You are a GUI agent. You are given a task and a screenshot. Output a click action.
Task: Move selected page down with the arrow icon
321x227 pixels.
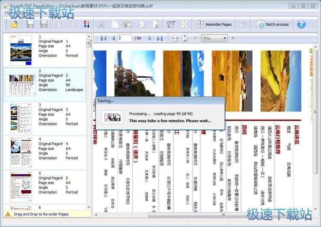(x=73, y=24)
